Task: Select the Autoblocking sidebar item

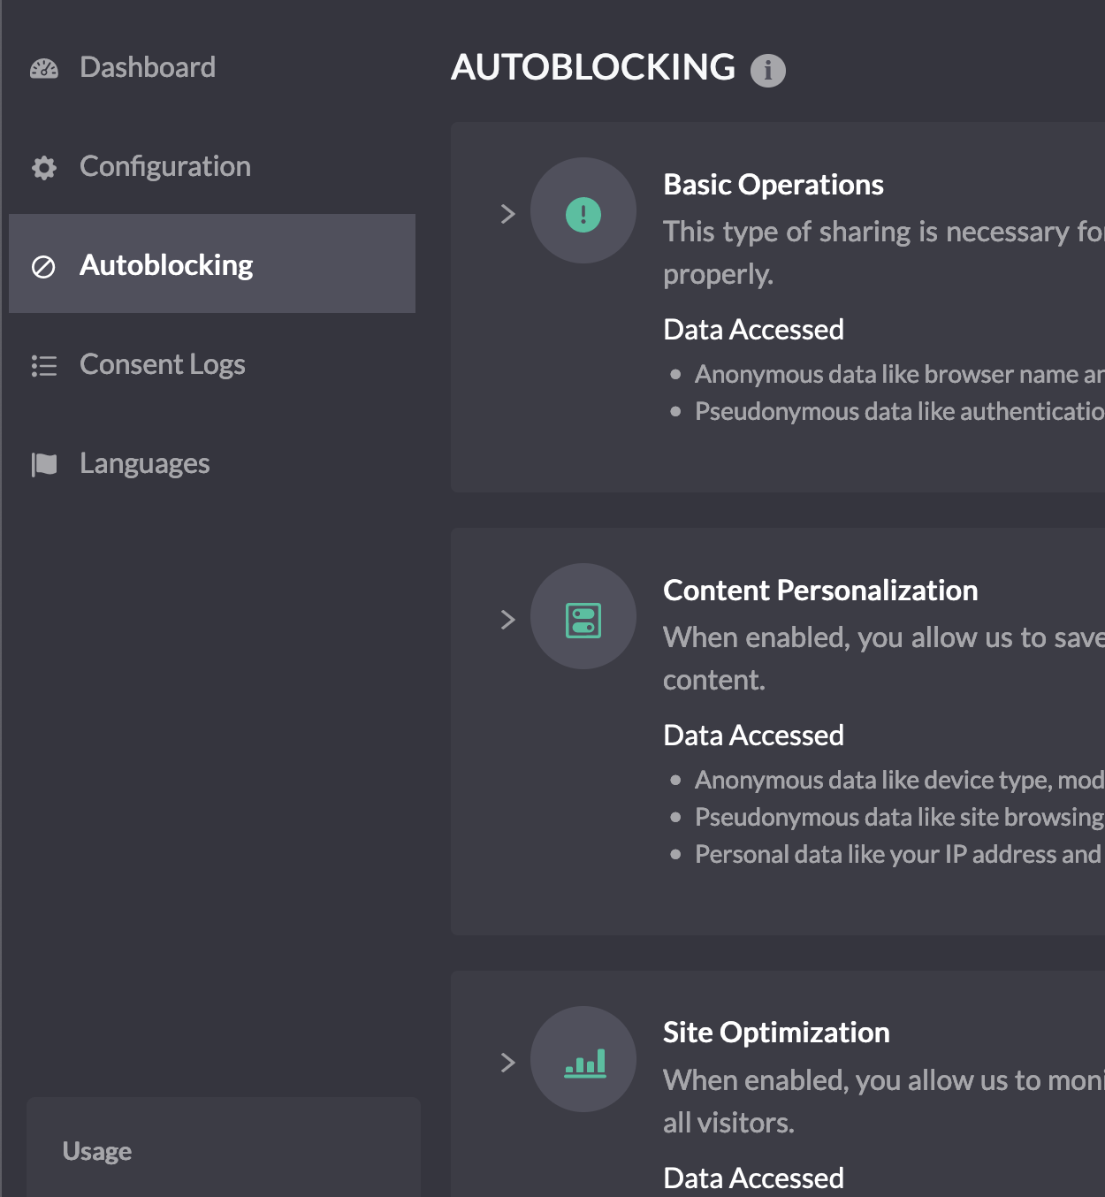Action: click(x=166, y=265)
